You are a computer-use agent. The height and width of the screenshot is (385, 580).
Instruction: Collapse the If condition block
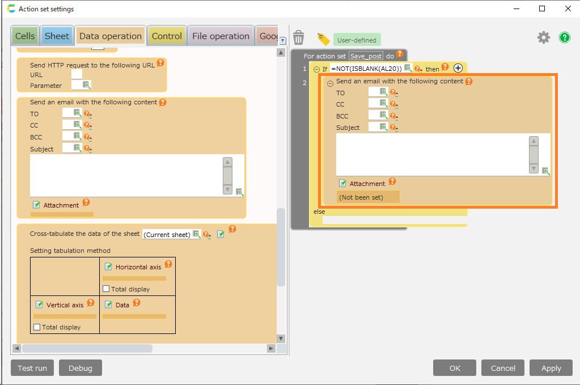click(316, 69)
